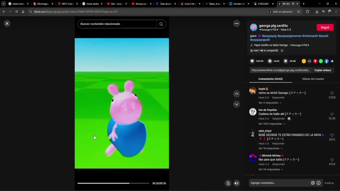Click the tiktok.com address bar URL
The width and height of the screenshot is (340, 191).
[76, 12]
